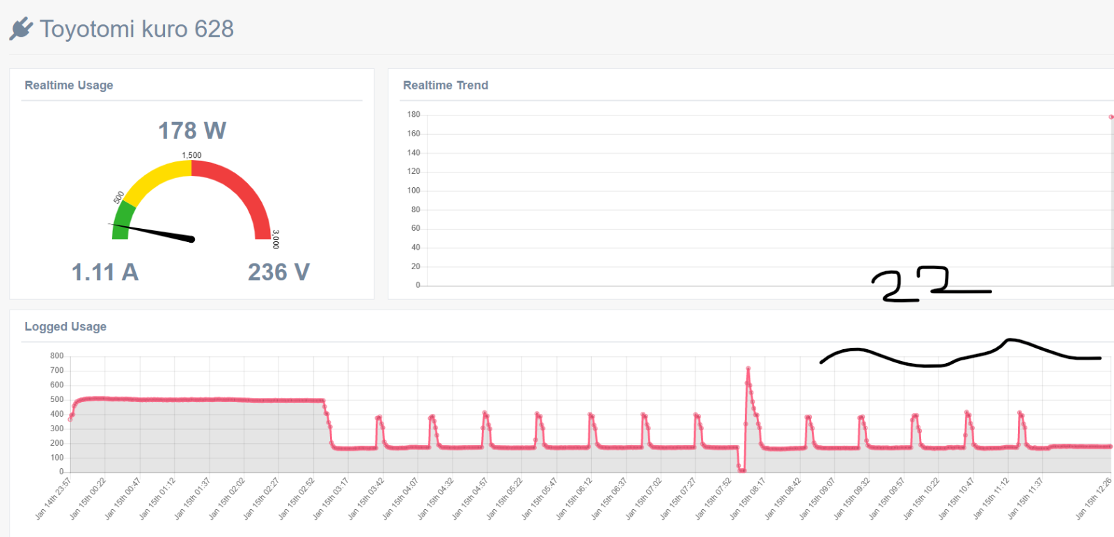Click the 236 V voltage reading
This screenshot has width=1114, height=537.
coord(278,272)
